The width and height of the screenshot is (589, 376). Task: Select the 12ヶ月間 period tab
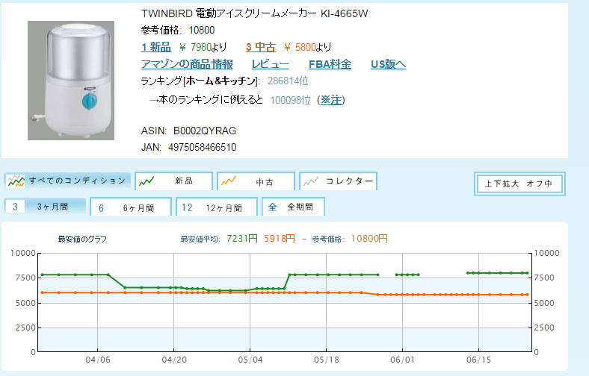coord(217,207)
